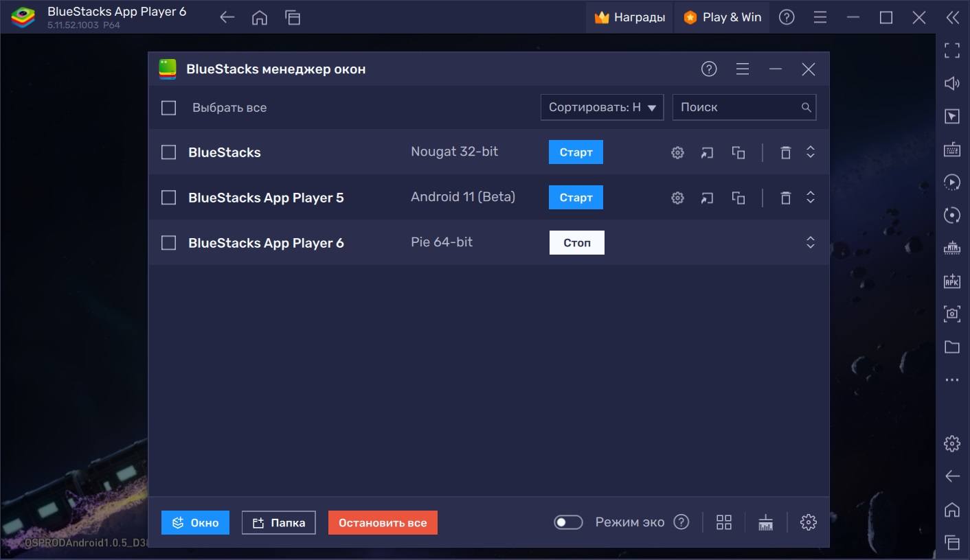Select the BlueStacks App Player 5 checkbox
This screenshot has height=560, width=970.
pos(168,198)
